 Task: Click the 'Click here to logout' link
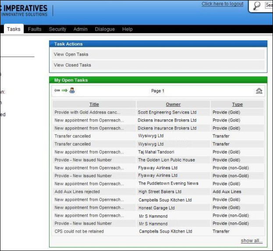click(x=222, y=4)
